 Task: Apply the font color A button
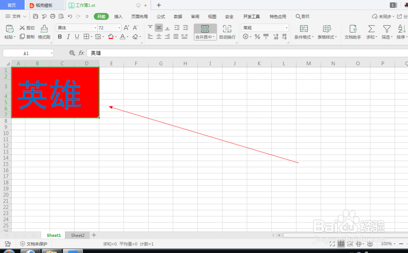click(x=122, y=37)
